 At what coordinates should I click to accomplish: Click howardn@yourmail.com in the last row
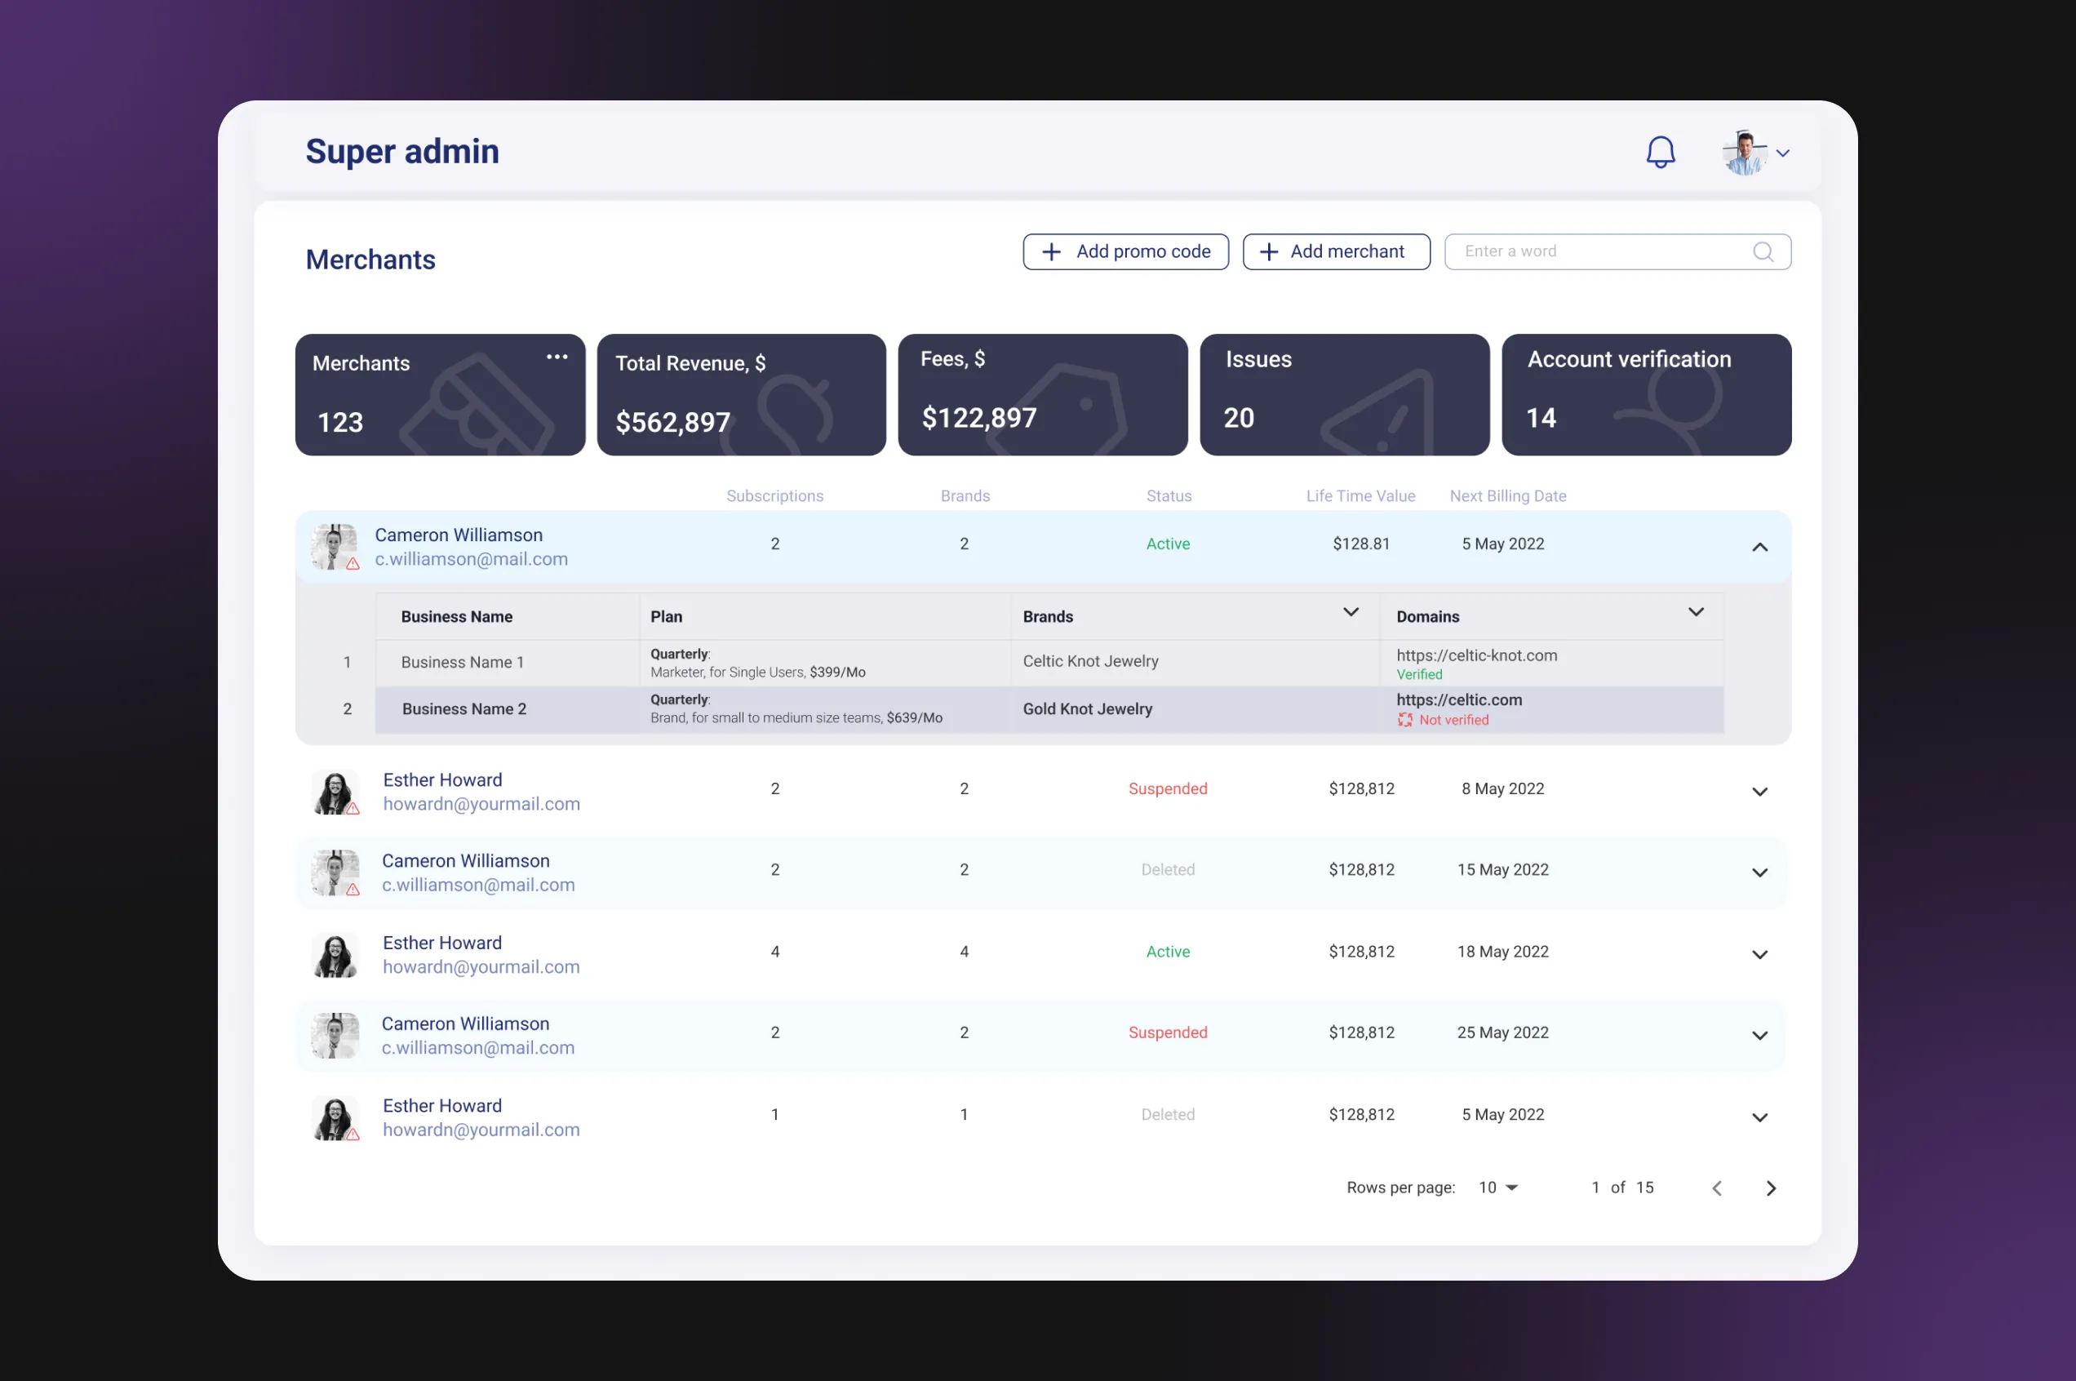pos(481,1130)
